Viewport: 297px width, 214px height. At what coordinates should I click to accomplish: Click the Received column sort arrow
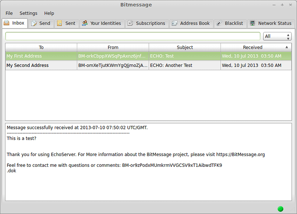pos(287,47)
